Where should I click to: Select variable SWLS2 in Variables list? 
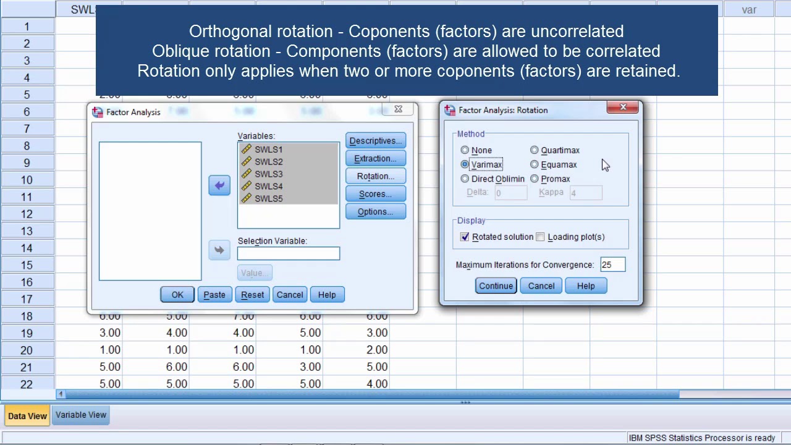click(289, 162)
